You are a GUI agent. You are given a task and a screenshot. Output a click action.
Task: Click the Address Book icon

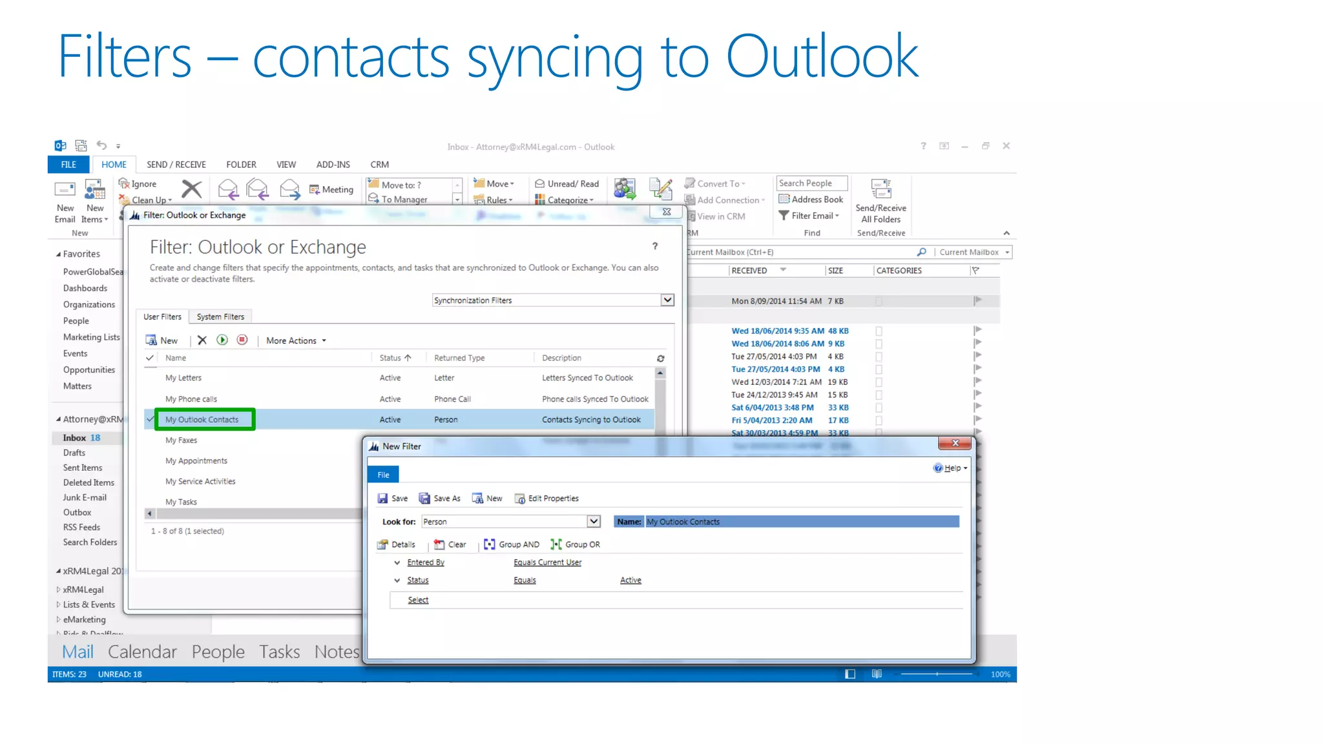click(x=784, y=199)
